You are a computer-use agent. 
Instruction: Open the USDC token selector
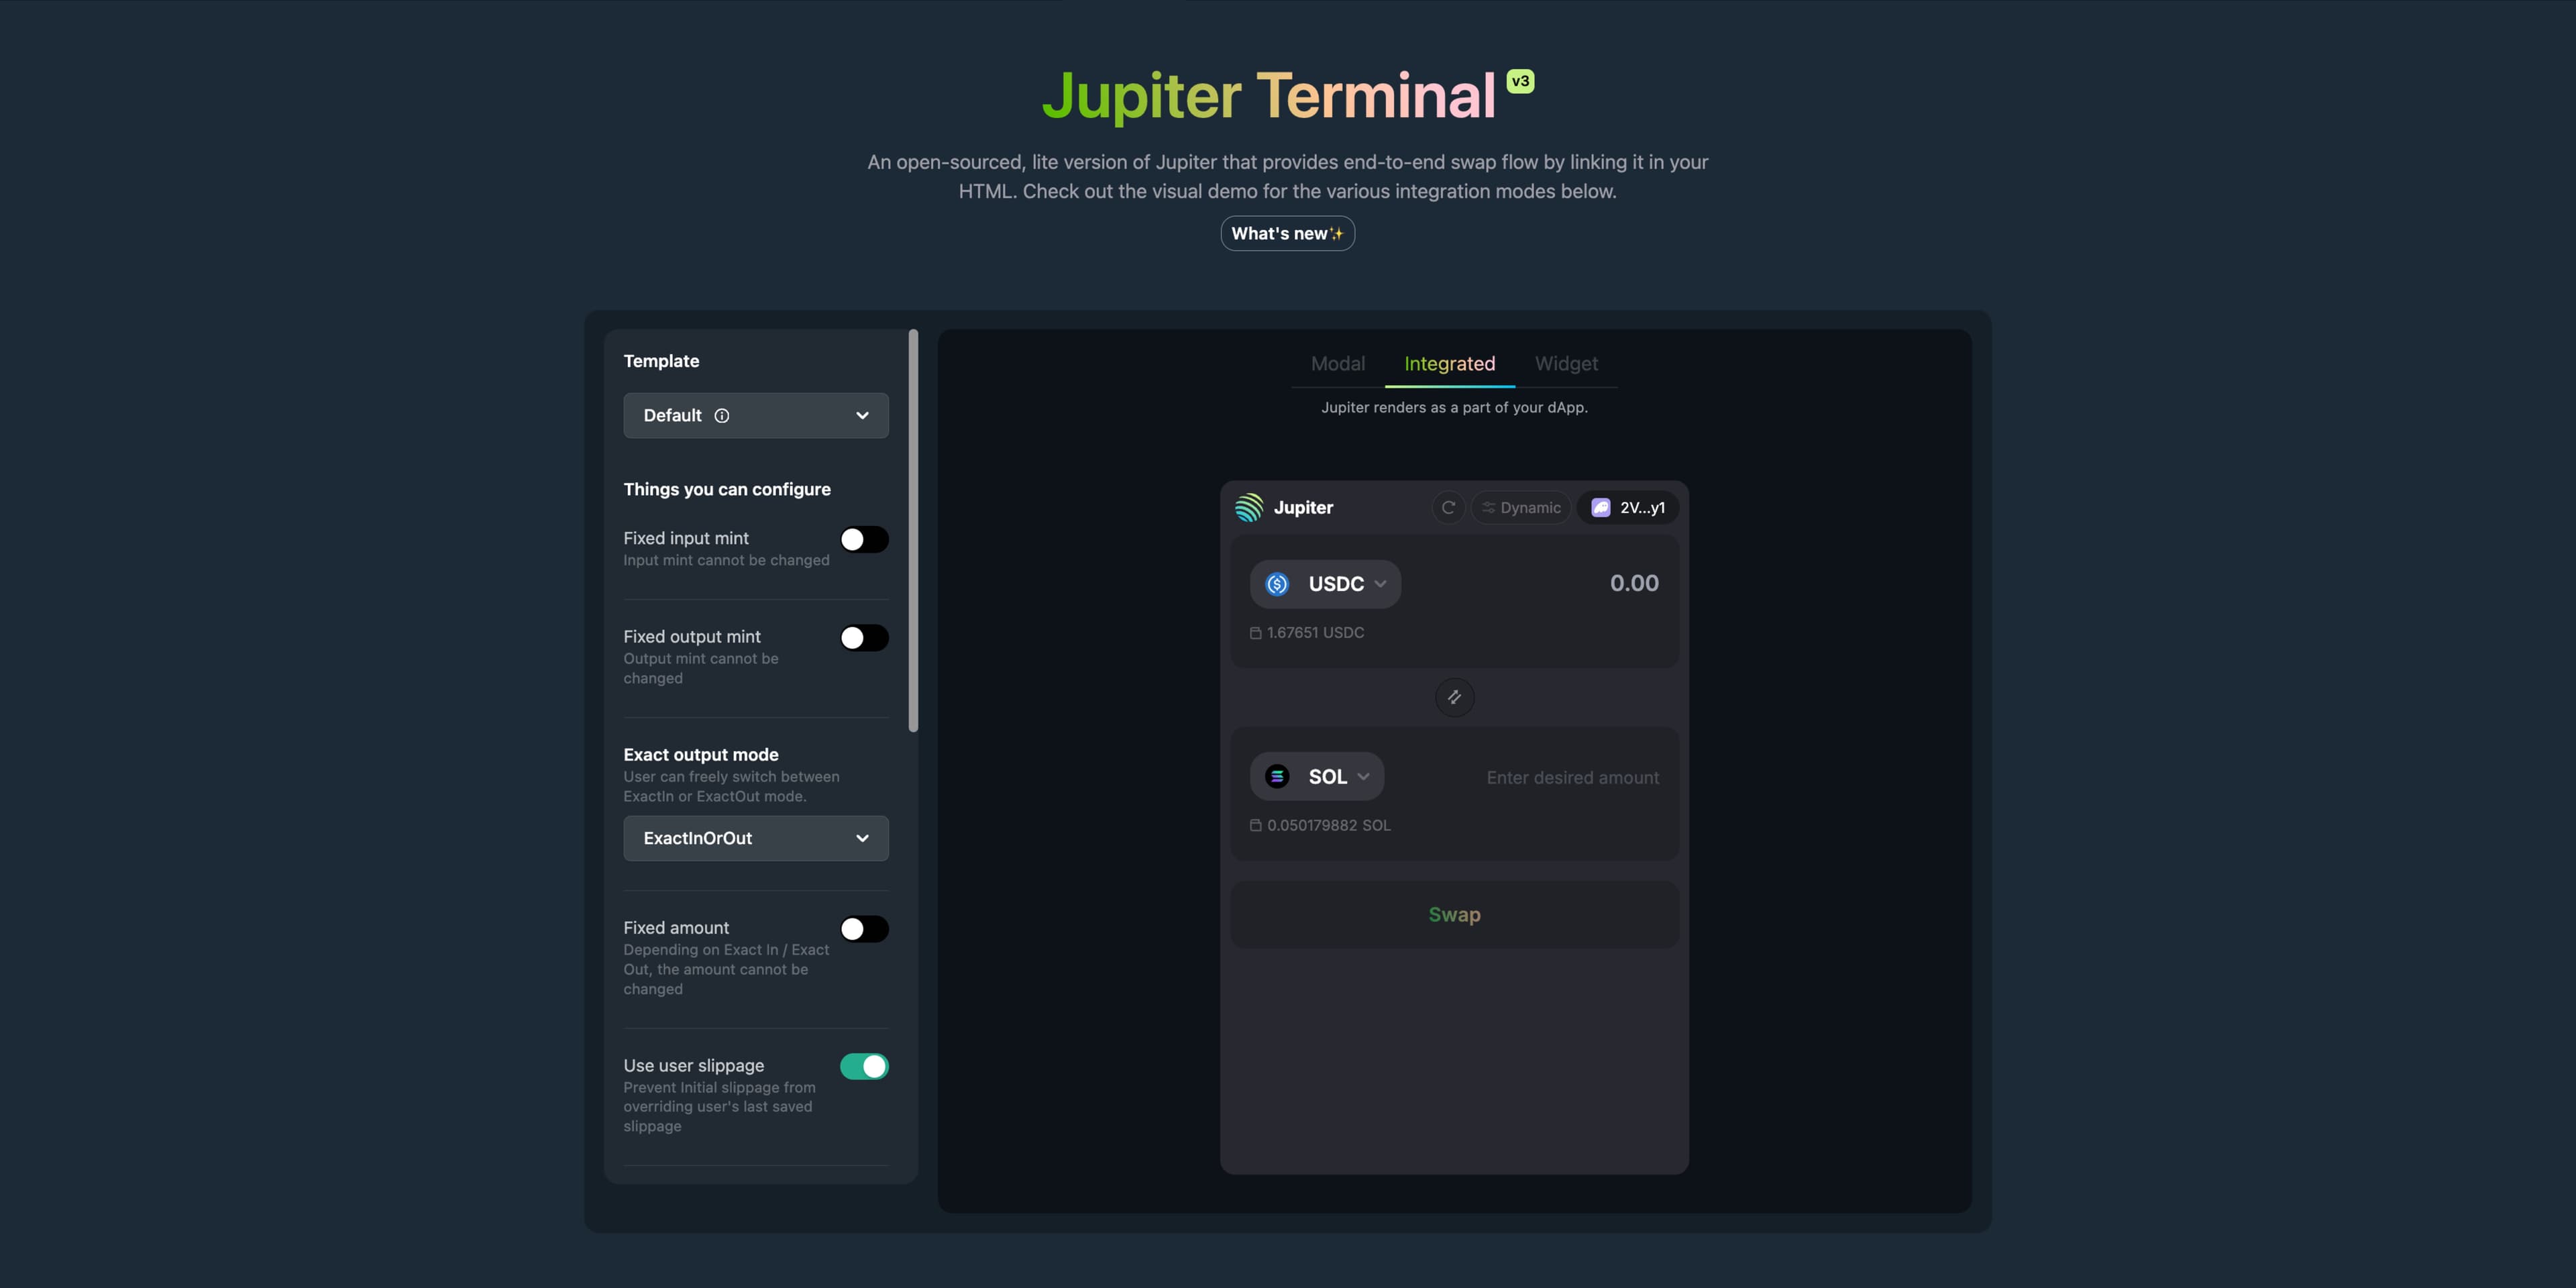point(1325,584)
